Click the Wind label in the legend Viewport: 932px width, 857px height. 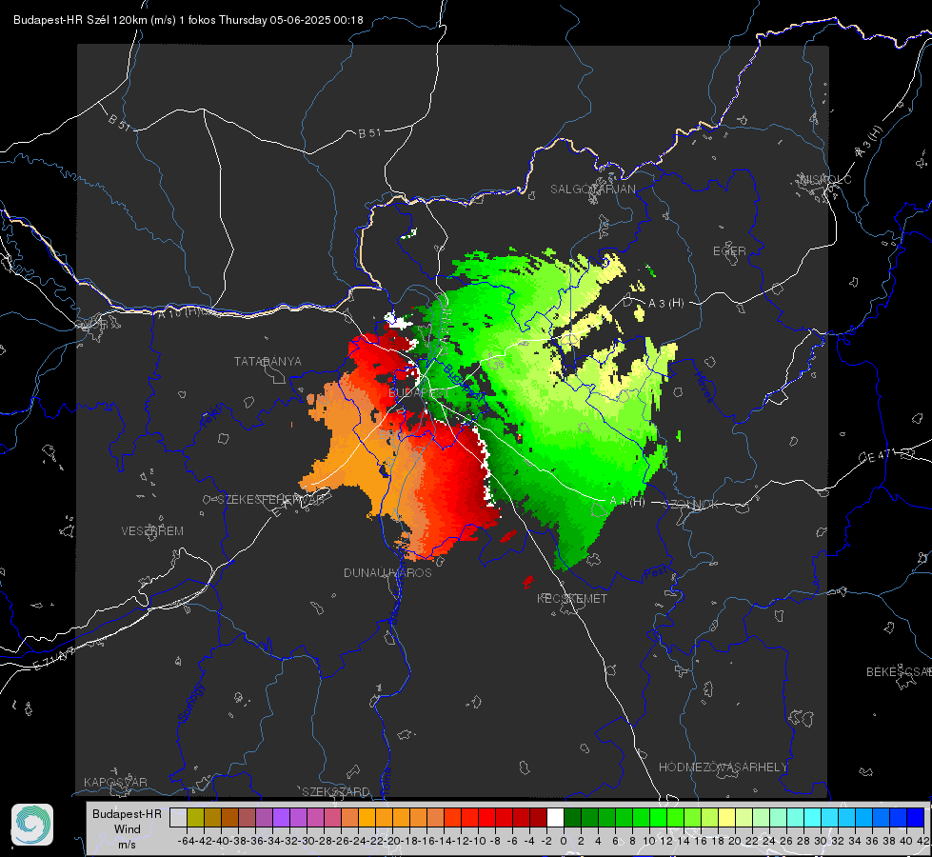[128, 829]
